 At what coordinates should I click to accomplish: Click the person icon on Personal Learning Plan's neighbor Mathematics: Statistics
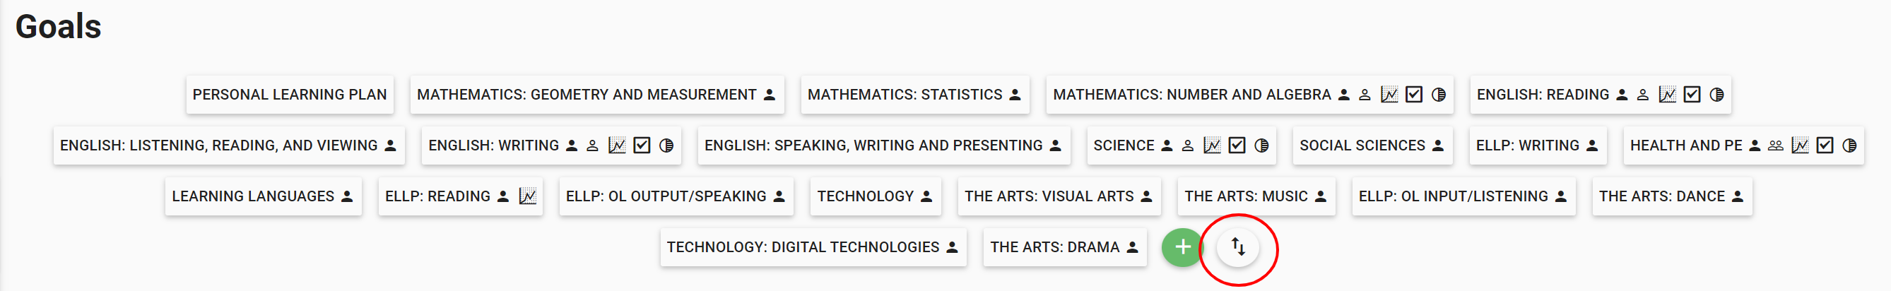pyautogui.click(x=1015, y=95)
